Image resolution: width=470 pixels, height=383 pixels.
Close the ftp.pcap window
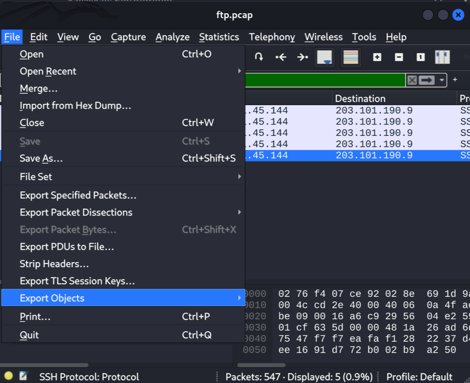coord(458,15)
